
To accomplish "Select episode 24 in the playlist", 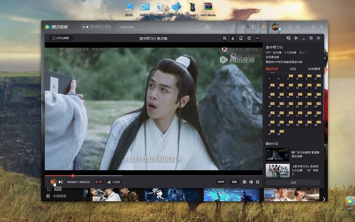I will (316, 106).
